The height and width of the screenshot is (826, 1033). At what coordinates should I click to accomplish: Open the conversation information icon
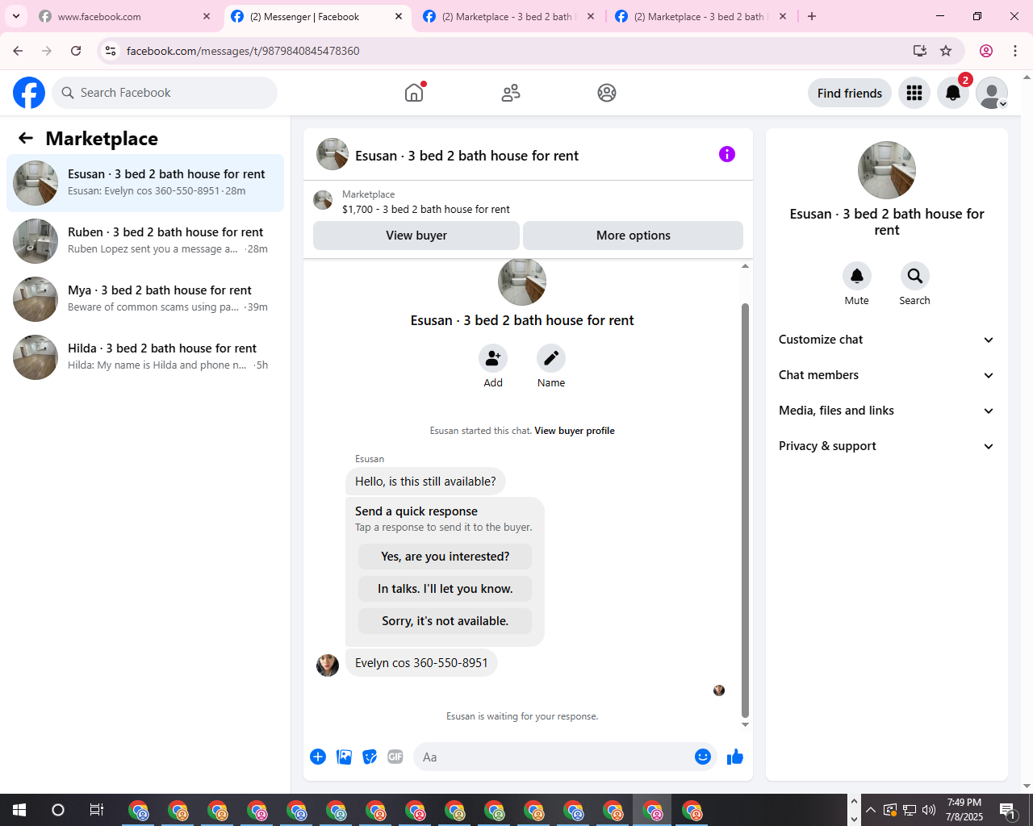pos(727,154)
